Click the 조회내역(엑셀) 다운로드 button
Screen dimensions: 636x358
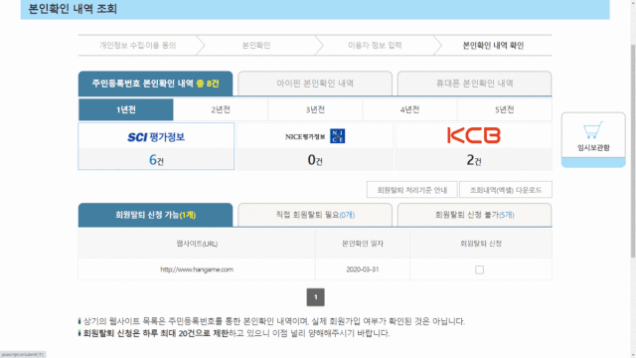tap(506, 190)
